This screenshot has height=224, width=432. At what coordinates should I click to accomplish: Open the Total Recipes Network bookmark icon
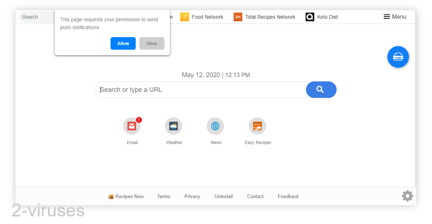click(x=238, y=17)
